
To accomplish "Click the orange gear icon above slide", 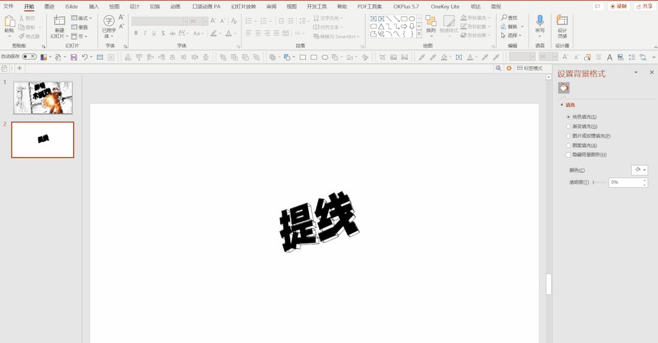I will click(509, 68).
